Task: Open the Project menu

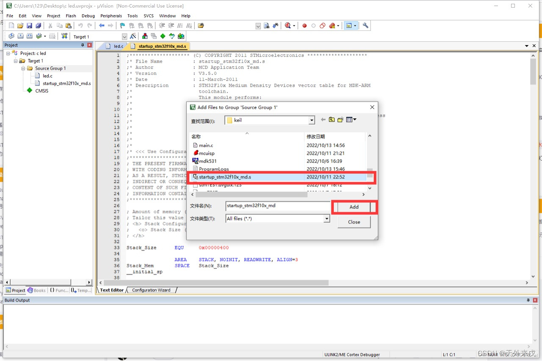Action: pyautogui.click(x=54, y=16)
